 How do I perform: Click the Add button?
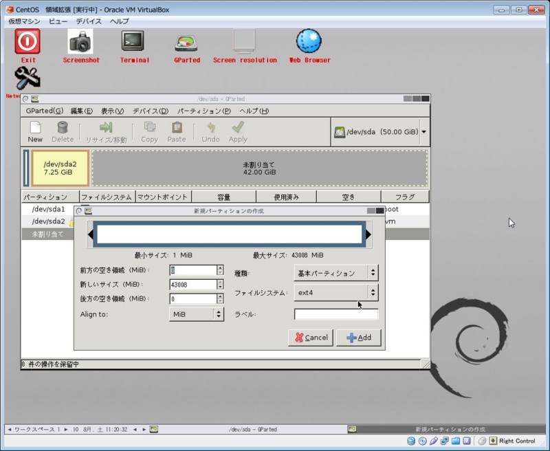pyautogui.click(x=358, y=338)
